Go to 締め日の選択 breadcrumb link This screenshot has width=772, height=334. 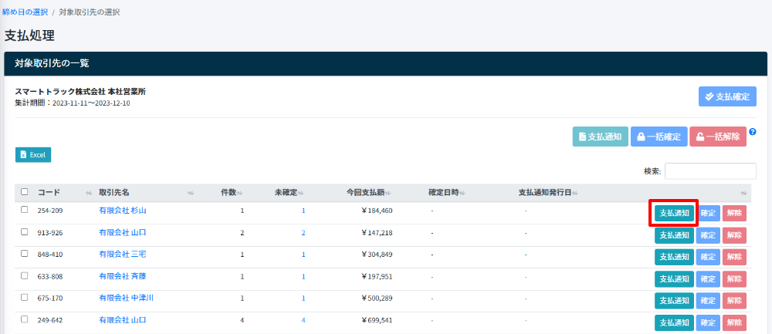[25, 12]
